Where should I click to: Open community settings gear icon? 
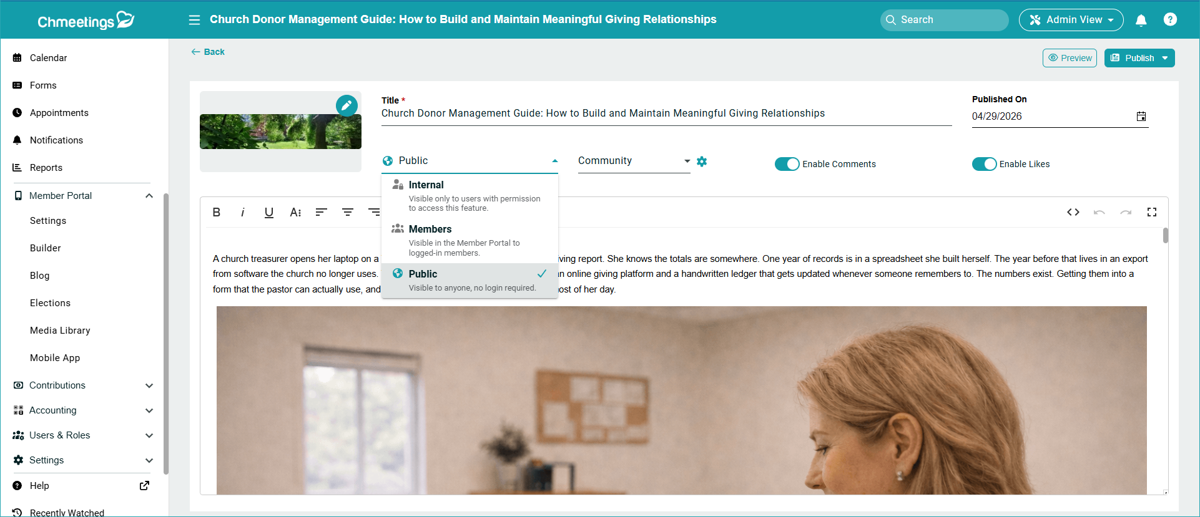(702, 162)
